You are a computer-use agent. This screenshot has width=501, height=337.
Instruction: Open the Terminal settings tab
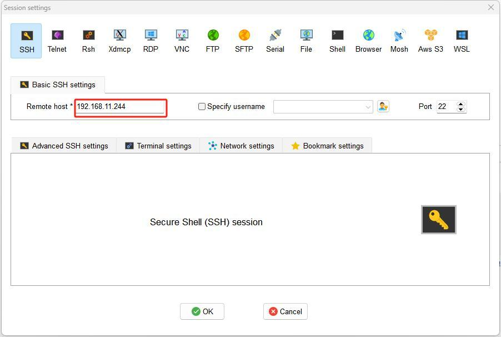point(158,146)
